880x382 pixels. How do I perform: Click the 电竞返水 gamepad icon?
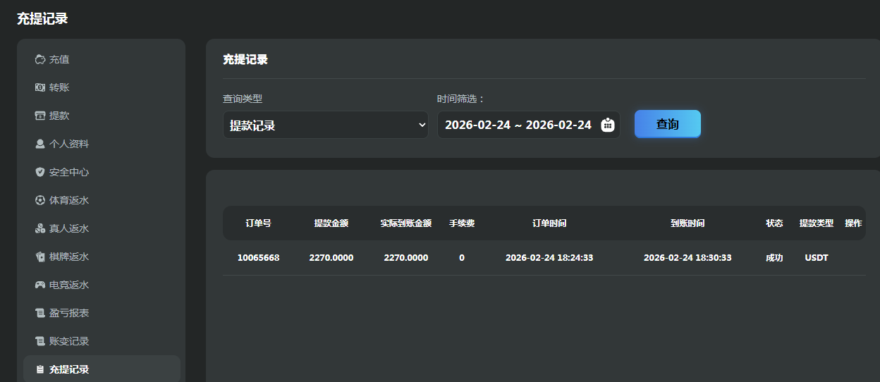point(40,285)
